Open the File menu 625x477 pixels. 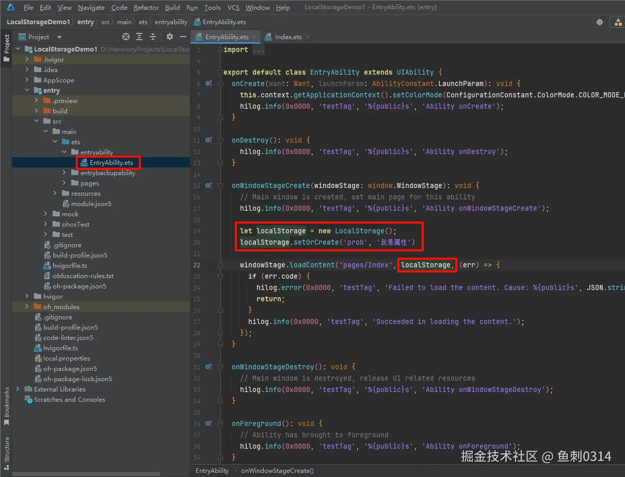pyautogui.click(x=28, y=7)
